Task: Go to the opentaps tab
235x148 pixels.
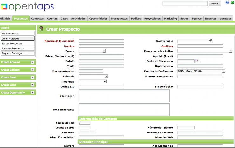Action: [225, 19]
